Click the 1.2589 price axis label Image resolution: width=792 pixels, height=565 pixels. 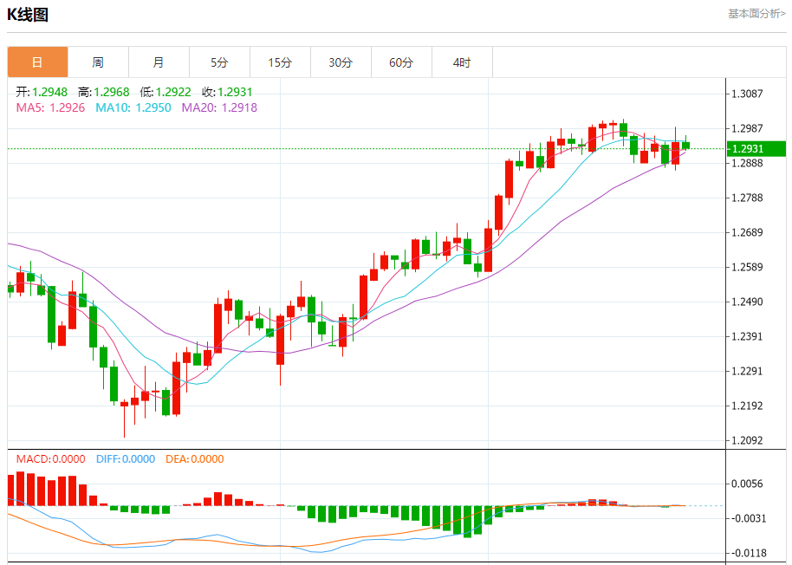[747, 267]
